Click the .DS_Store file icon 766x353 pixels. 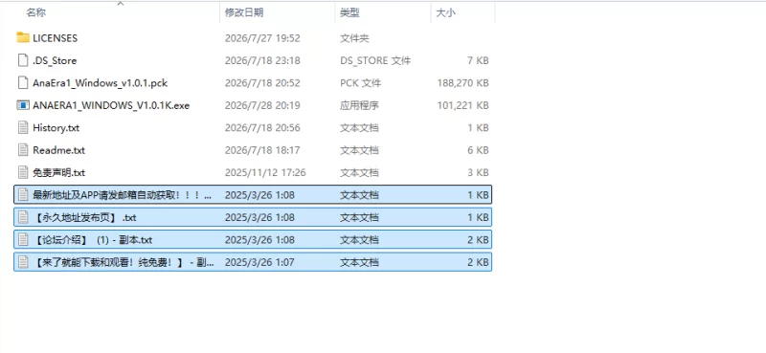pos(23,60)
